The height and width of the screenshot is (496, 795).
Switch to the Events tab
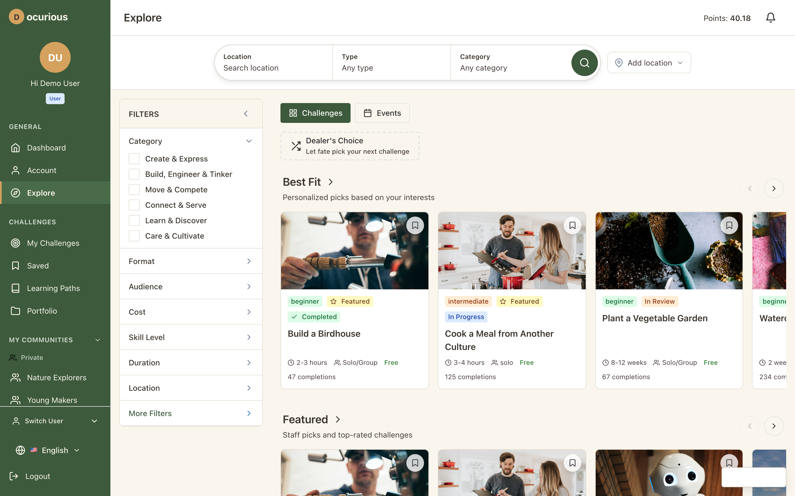(382, 113)
